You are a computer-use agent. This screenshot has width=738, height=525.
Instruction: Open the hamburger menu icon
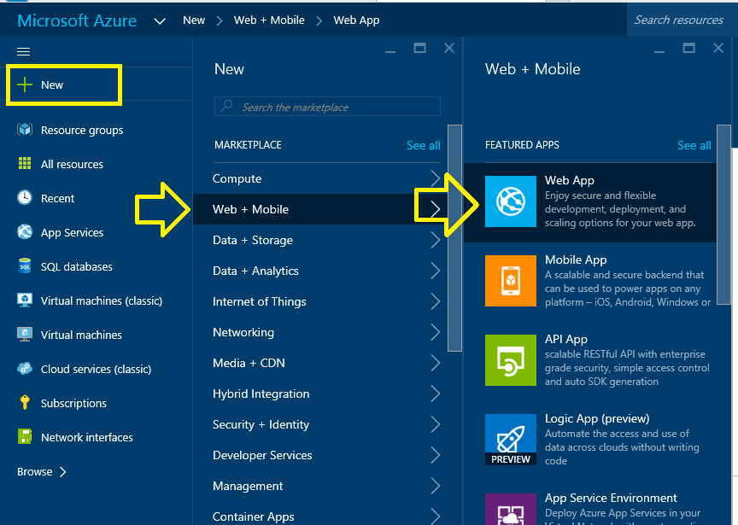tap(24, 52)
